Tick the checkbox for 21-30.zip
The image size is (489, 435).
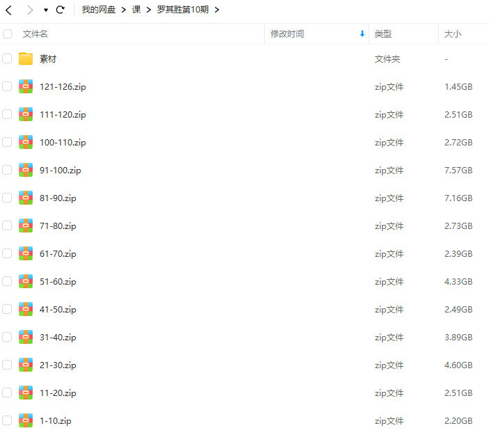[x=8, y=365]
